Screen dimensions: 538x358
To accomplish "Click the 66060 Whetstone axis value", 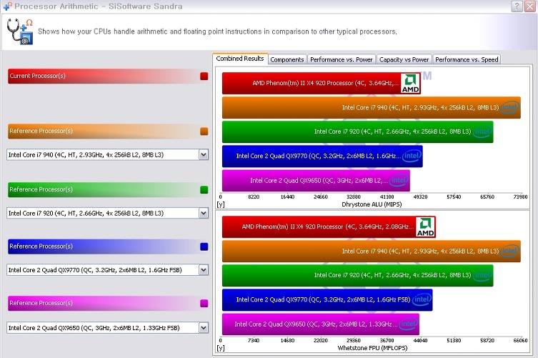I will [520, 341].
